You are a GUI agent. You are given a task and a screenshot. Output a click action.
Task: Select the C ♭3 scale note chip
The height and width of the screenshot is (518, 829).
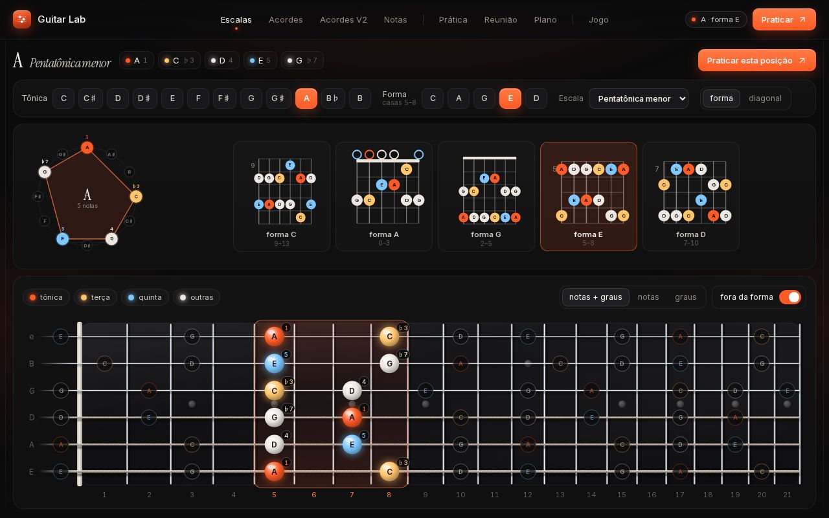coord(179,60)
